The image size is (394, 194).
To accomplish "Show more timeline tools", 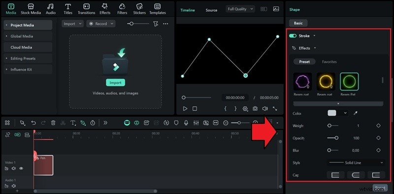I will pyautogui.click(x=105, y=123).
